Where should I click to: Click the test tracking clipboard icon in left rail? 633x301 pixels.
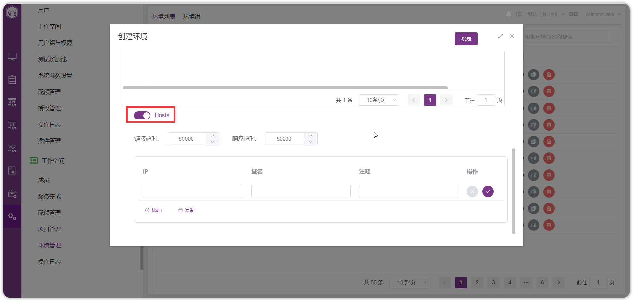click(x=12, y=79)
